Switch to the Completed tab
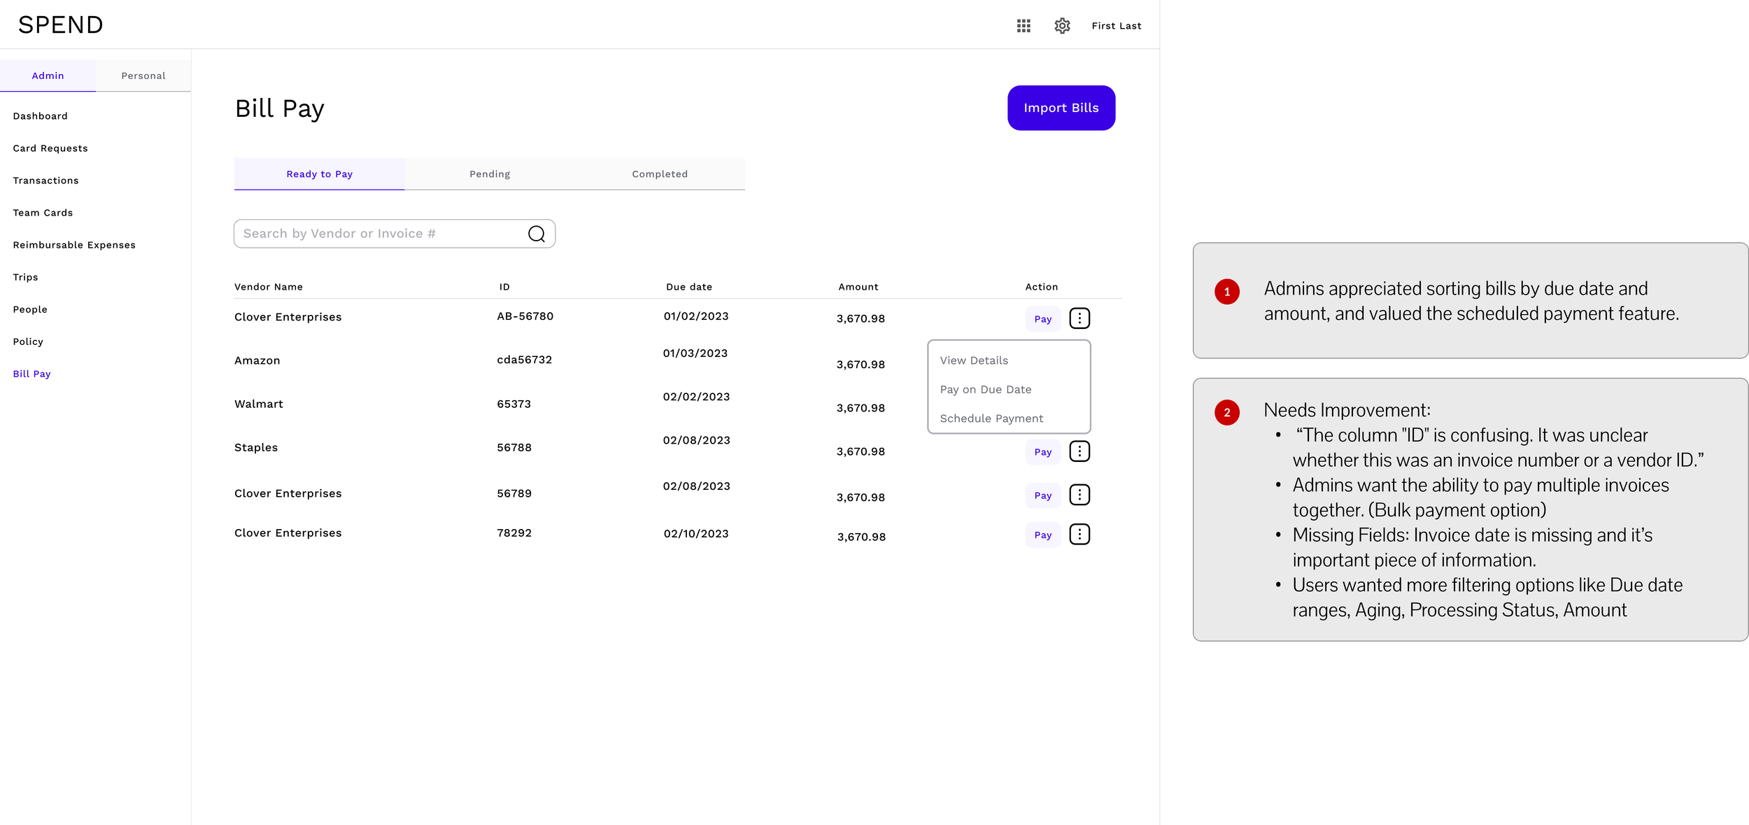This screenshot has height=825, width=1749. pos(660,174)
